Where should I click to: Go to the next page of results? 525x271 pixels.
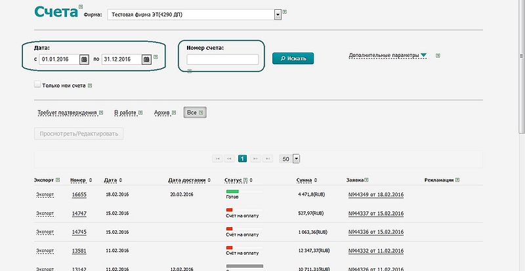click(255, 158)
